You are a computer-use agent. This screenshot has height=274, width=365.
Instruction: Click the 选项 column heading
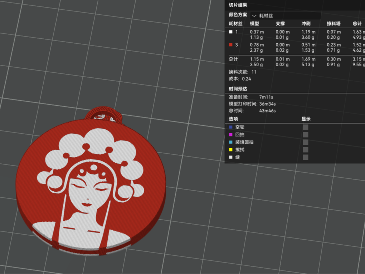click(233, 119)
